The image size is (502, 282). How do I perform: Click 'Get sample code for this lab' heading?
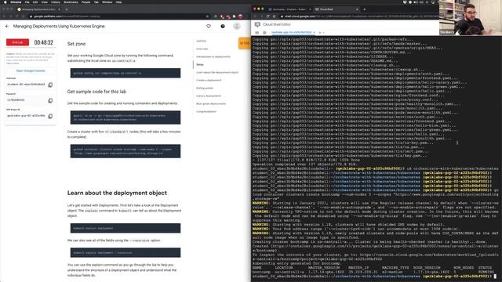click(x=96, y=92)
